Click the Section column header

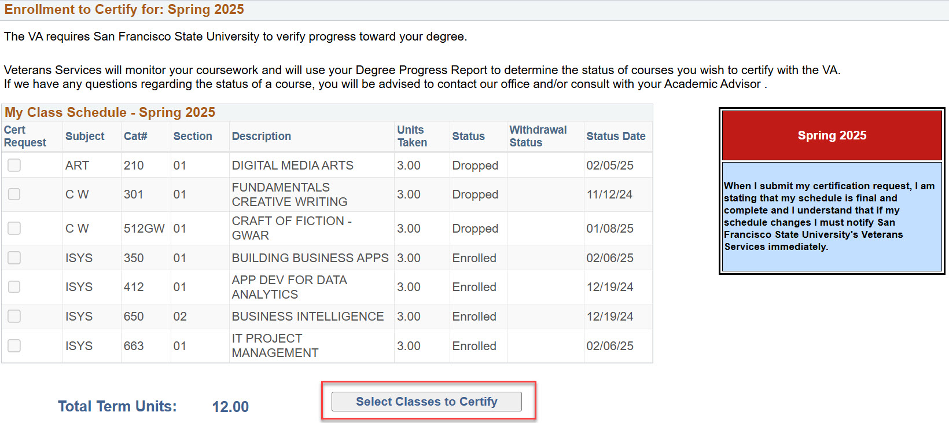[193, 137]
